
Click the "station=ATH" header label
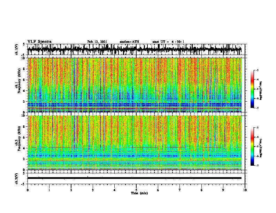tap(129, 42)
